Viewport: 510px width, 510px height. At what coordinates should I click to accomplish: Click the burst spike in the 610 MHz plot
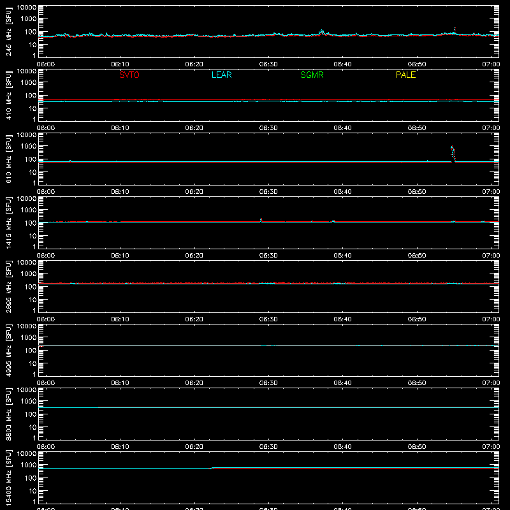coord(453,153)
